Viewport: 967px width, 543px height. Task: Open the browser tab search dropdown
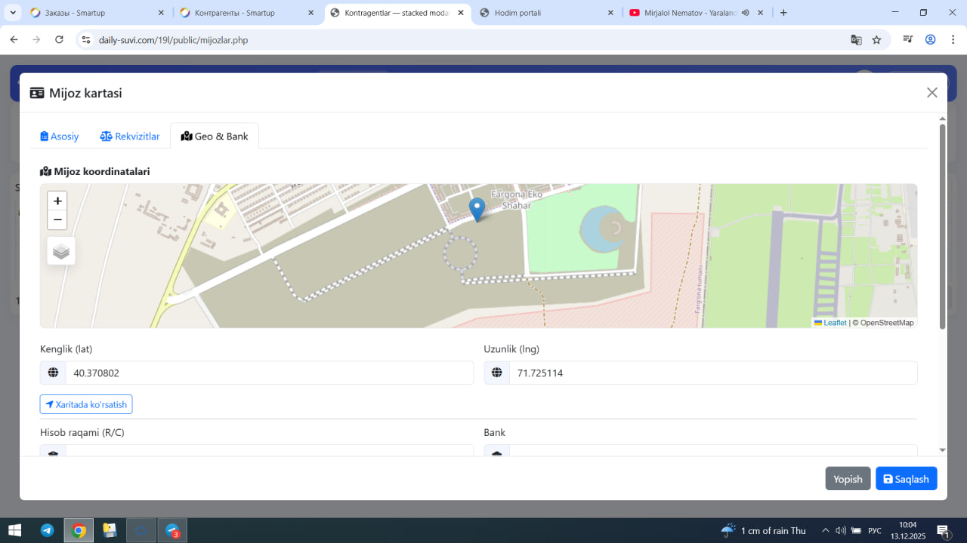point(13,13)
